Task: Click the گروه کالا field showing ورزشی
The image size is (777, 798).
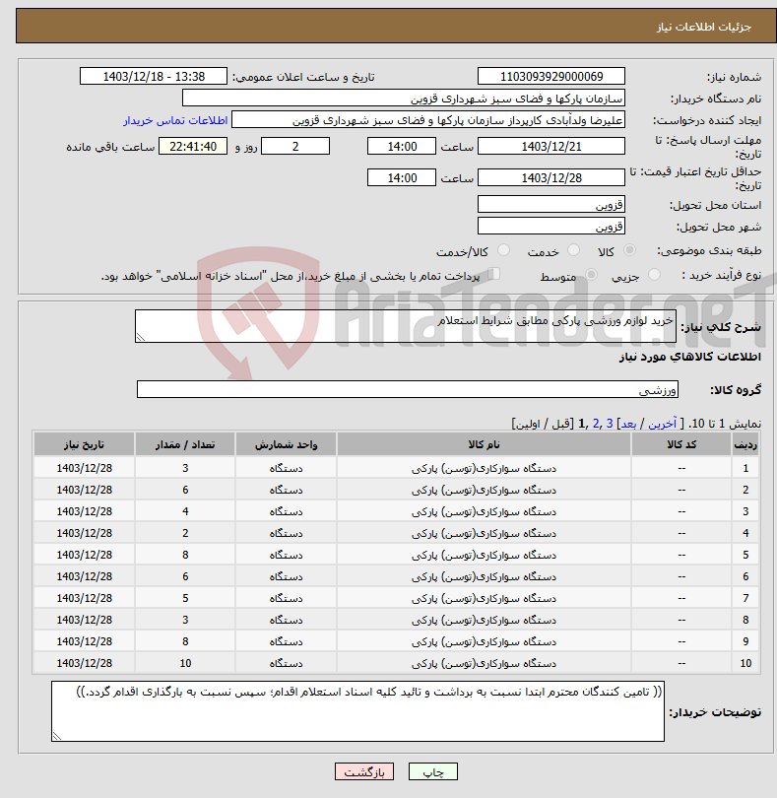Action: click(x=407, y=389)
